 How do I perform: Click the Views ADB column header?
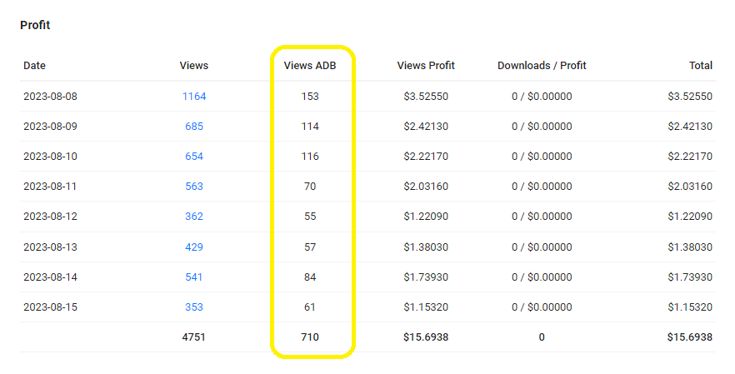(310, 66)
